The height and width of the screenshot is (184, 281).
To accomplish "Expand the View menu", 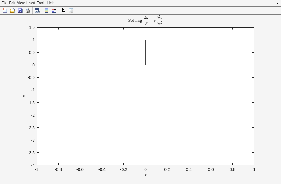I will pyautogui.click(x=21, y=3).
